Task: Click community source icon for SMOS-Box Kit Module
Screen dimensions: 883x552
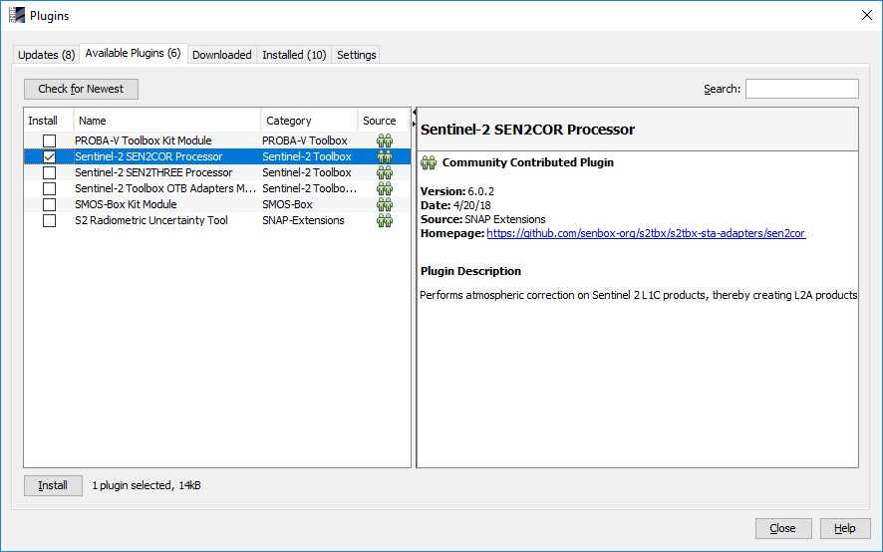Action: 385,204
